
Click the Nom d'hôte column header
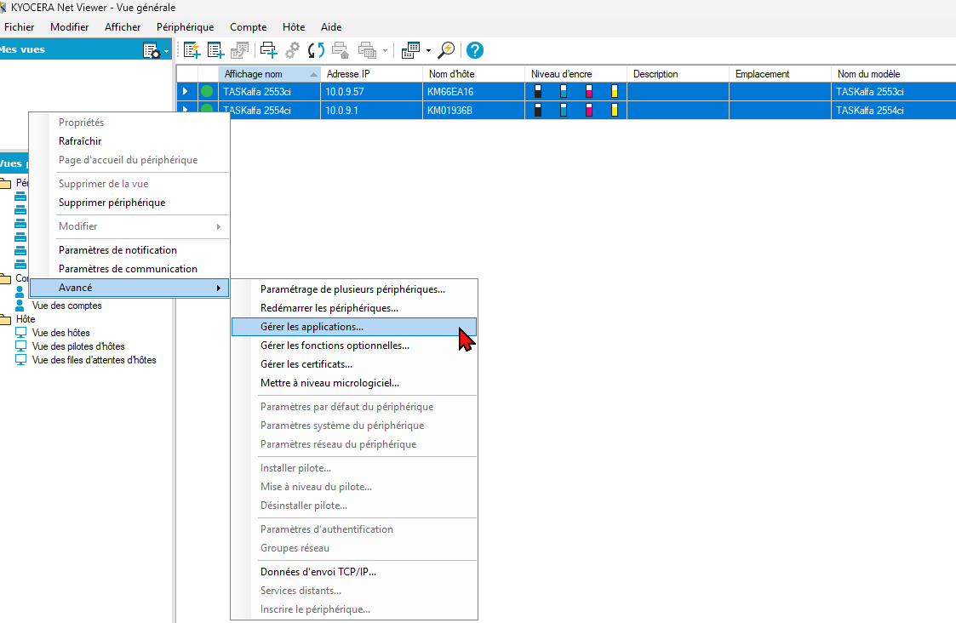click(473, 74)
